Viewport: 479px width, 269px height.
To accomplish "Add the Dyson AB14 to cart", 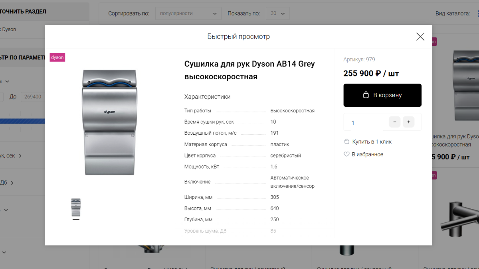I will coord(382,95).
